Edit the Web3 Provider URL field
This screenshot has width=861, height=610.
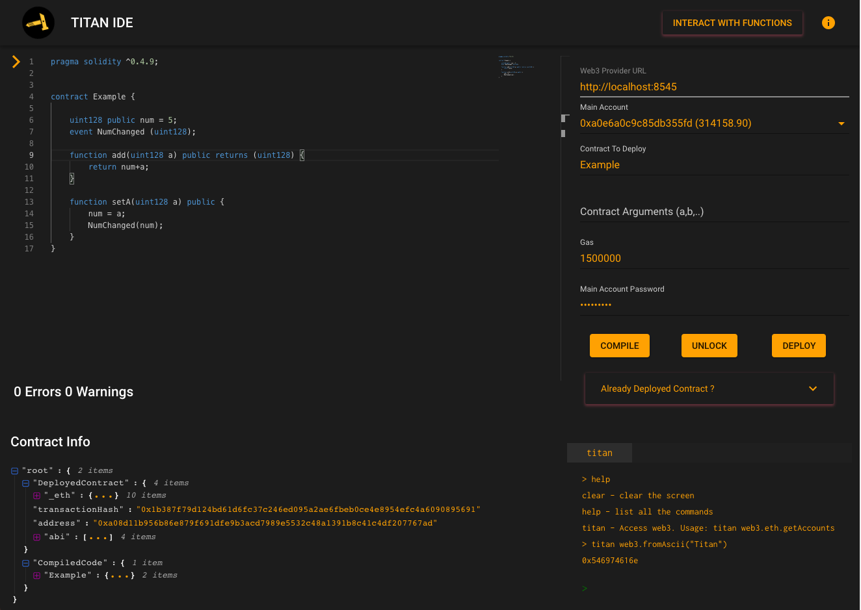point(715,87)
